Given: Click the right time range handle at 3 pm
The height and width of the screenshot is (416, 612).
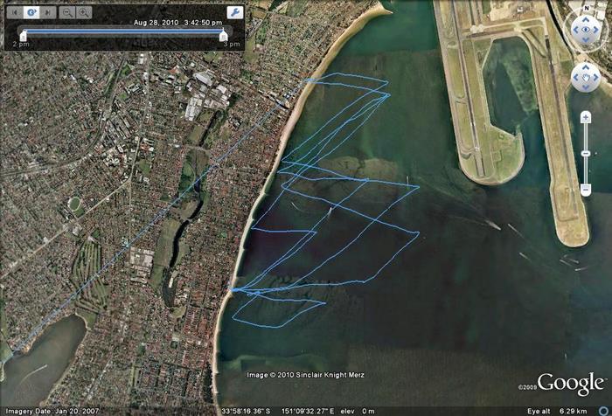Looking at the screenshot, I should pyautogui.click(x=224, y=36).
